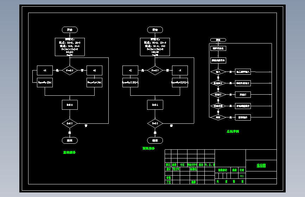Click the 重量 cell in the title block
This screenshot has width=305, height=197.
coord(235,170)
